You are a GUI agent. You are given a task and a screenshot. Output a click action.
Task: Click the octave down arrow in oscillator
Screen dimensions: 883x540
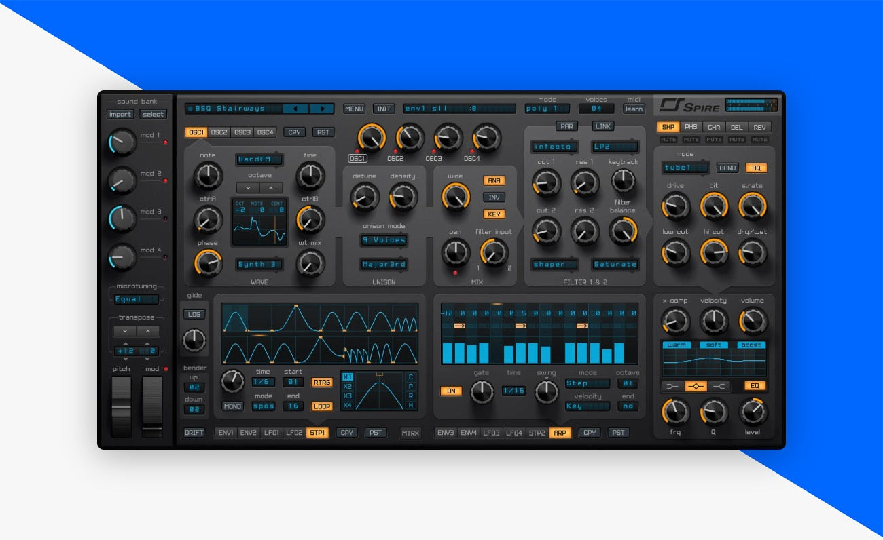point(248,188)
